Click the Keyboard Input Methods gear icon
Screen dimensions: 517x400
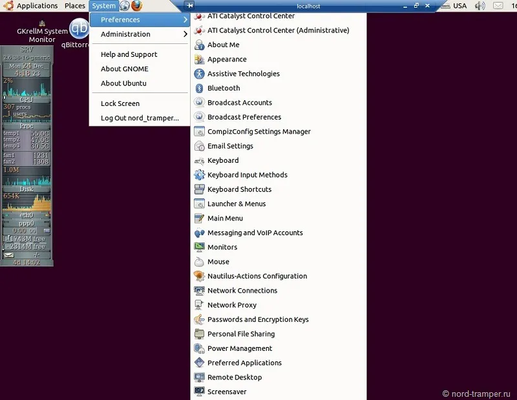199,175
